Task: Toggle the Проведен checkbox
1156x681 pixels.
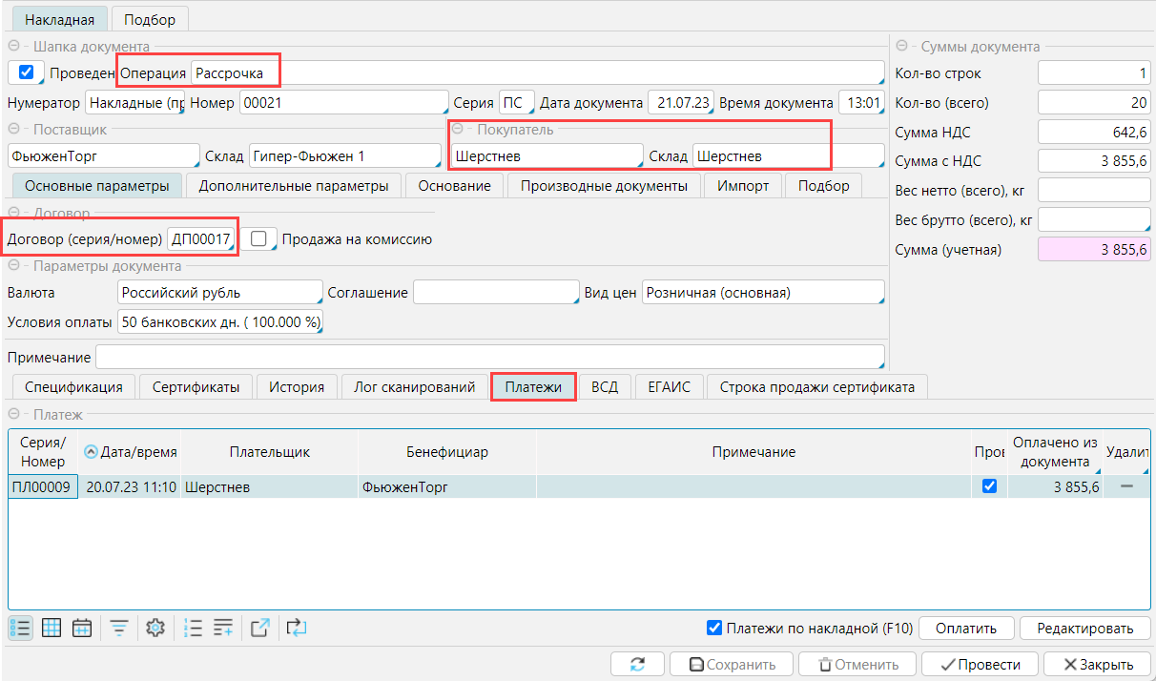Action: [26, 72]
